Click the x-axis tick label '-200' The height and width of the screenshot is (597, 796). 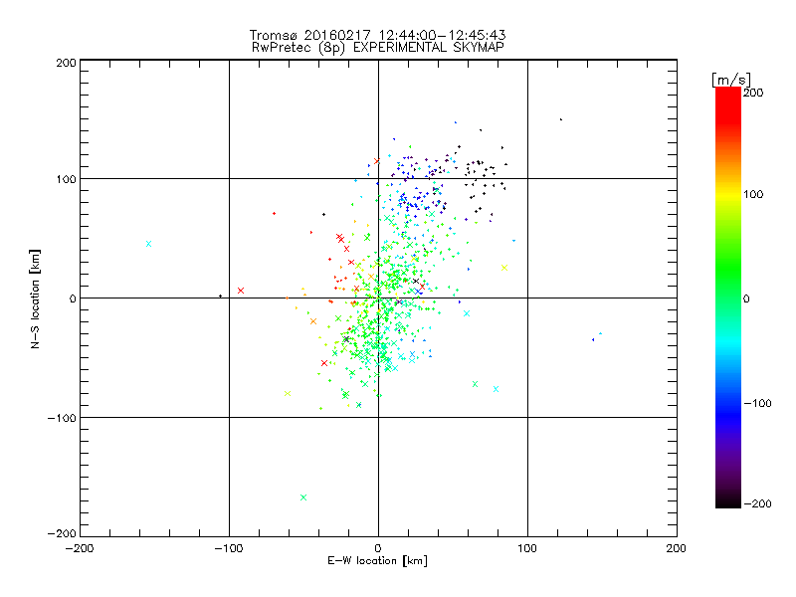point(80,548)
